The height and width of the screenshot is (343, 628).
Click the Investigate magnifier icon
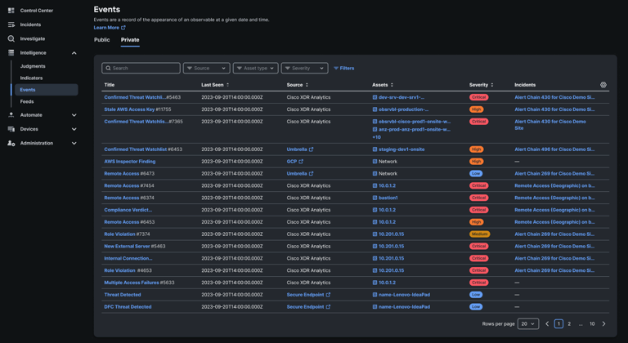(x=11, y=38)
